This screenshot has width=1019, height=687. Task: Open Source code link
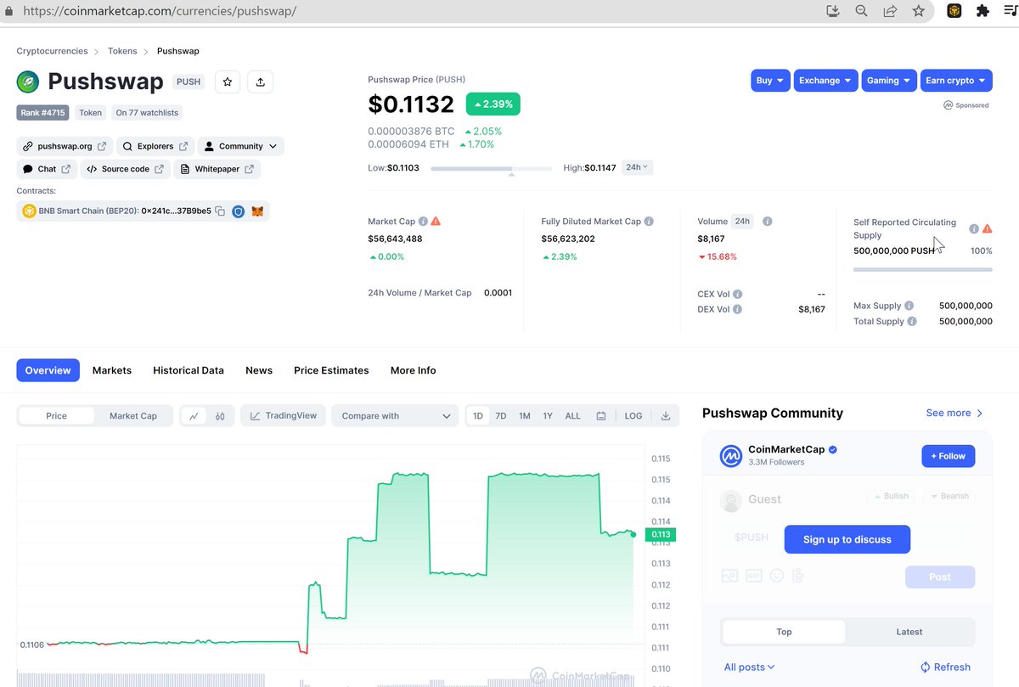pyautogui.click(x=125, y=169)
